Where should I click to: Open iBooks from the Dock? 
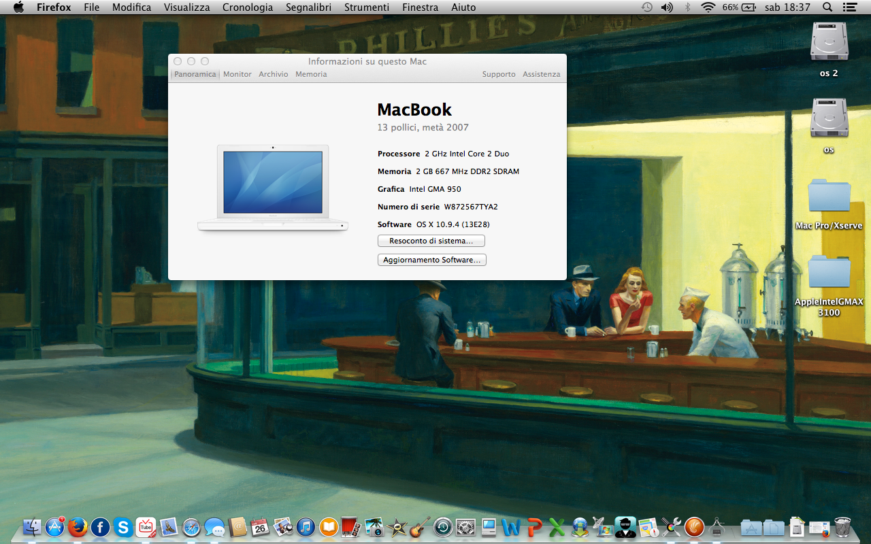[329, 527]
